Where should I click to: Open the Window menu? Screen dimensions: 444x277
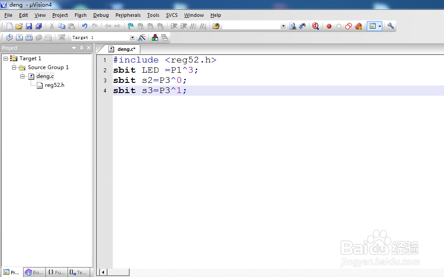coord(194,15)
